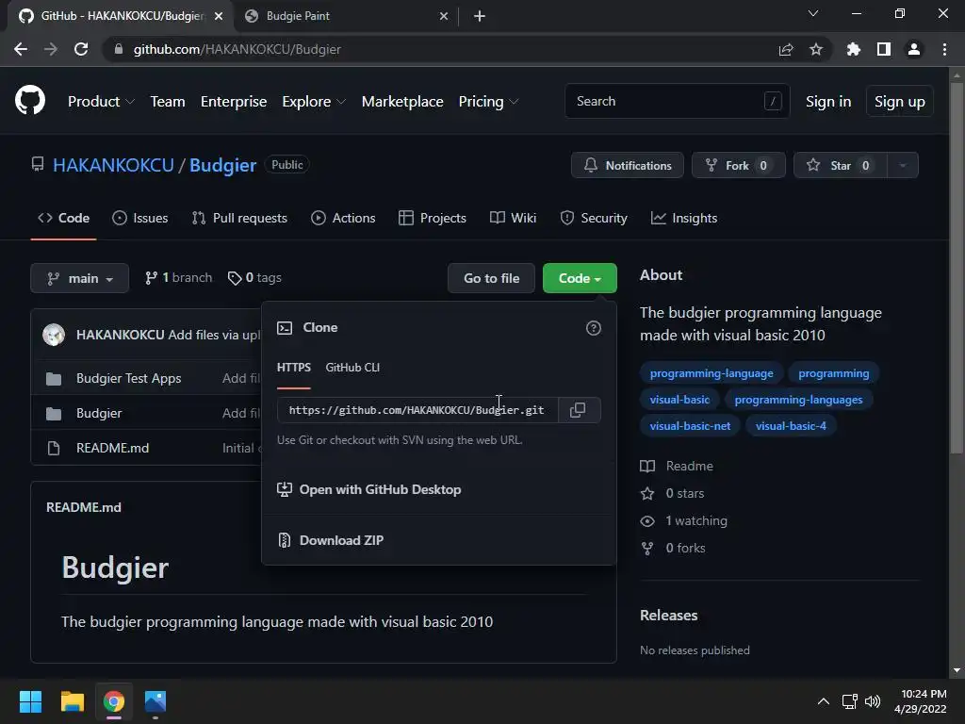Screen dimensions: 965x724
Task: Fork the repository
Action: tap(739, 166)
